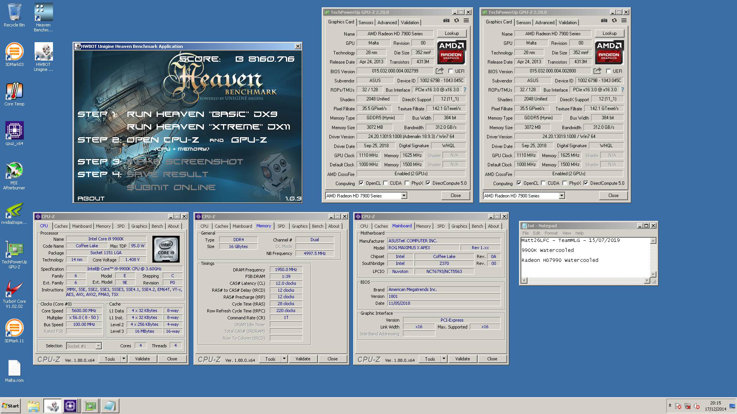Click bus interface question mark in right GPU-Z
This screenshot has height=414, width=737.
click(x=623, y=90)
